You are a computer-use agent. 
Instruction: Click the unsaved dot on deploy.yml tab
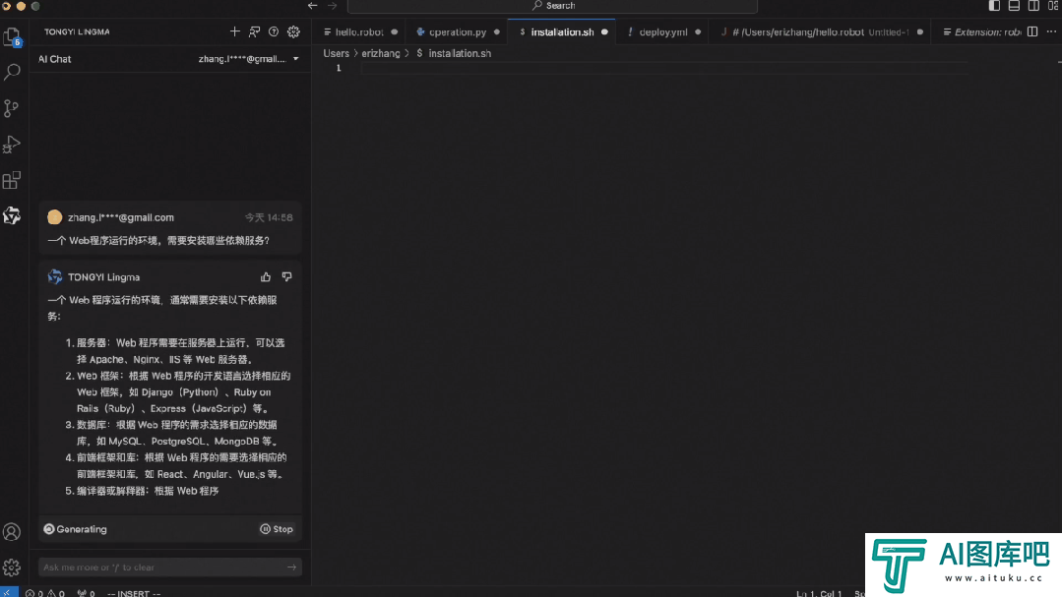(x=698, y=31)
